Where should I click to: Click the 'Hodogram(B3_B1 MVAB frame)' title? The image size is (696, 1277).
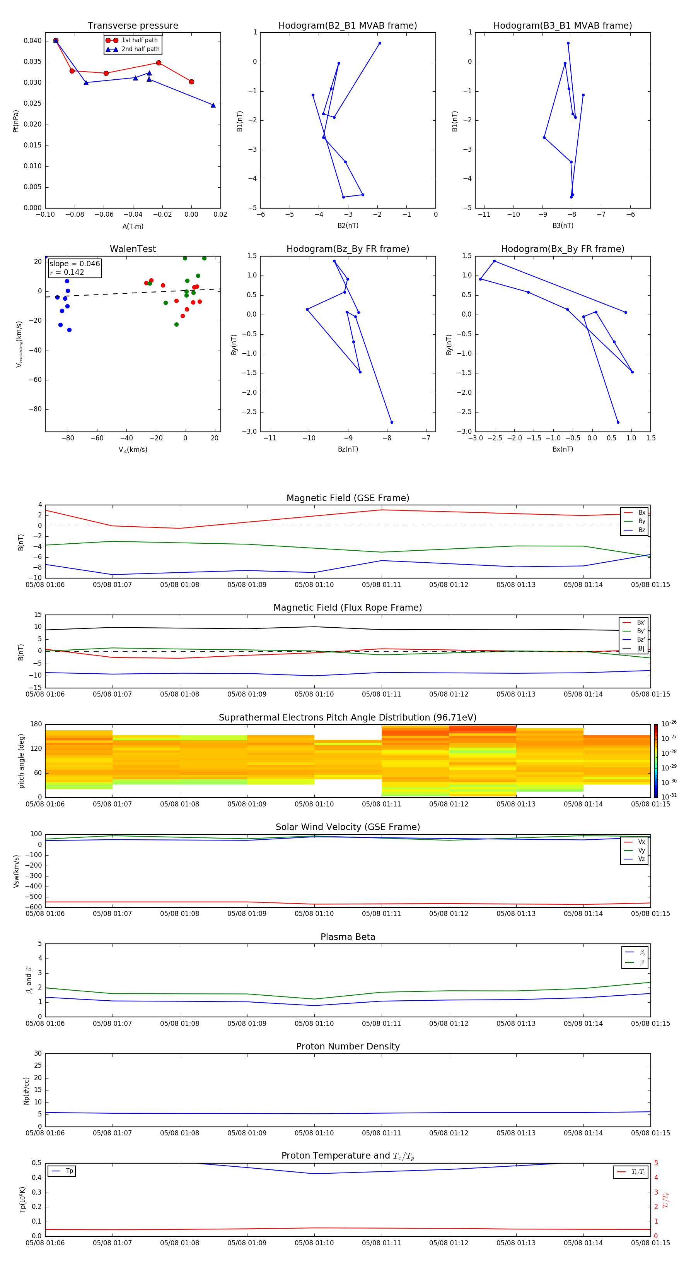point(563,25)
